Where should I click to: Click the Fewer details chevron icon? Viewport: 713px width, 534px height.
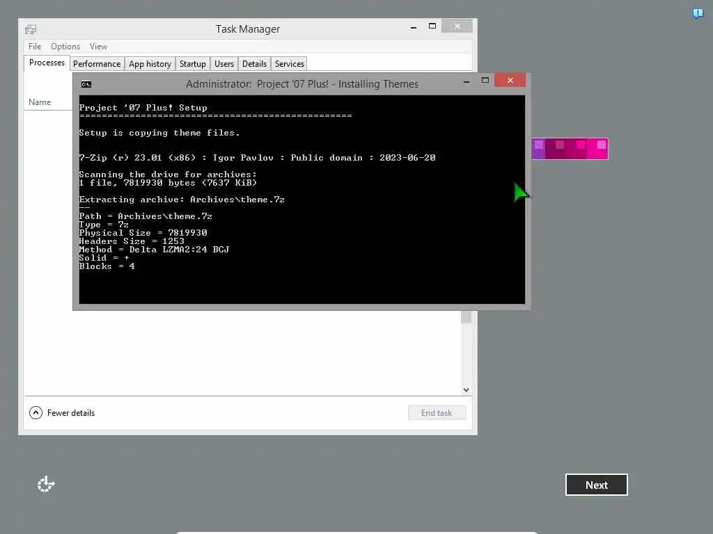tap(36, 413)
